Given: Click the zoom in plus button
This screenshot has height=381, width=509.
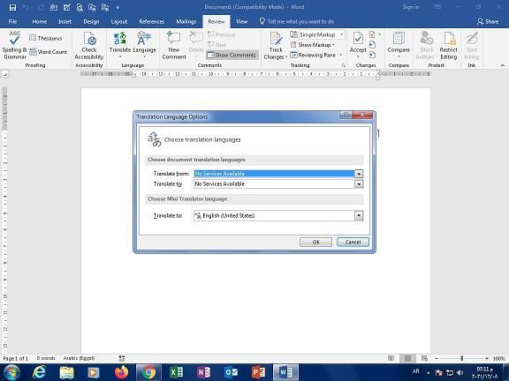Looking at the screenshot, I should coord(487,358).
